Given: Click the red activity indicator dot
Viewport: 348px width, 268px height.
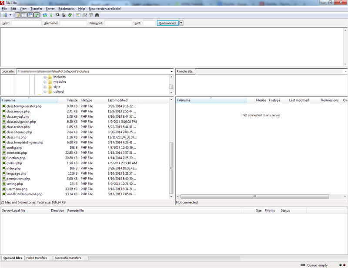Looking at the screenshot, I should (x=344, y=265).
